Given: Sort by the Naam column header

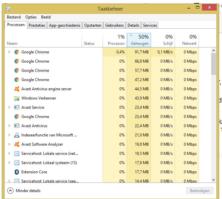Looking at the screenshot, I should (x=12, y=43).
